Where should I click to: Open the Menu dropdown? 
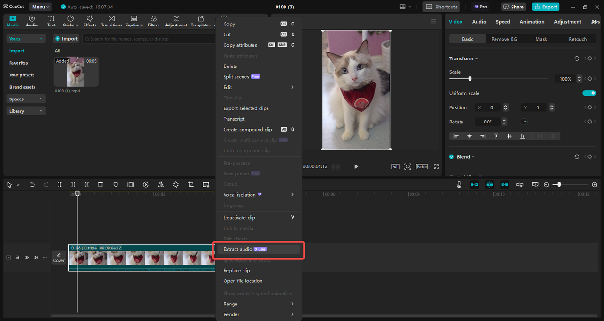click(41, 7)
